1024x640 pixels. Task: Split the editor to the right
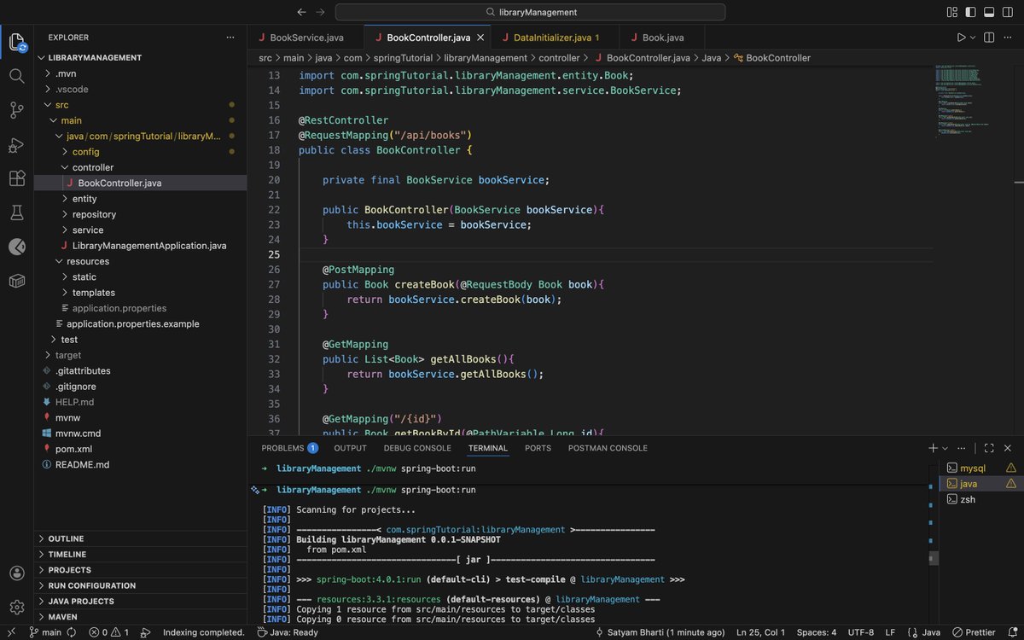(989, 38)
